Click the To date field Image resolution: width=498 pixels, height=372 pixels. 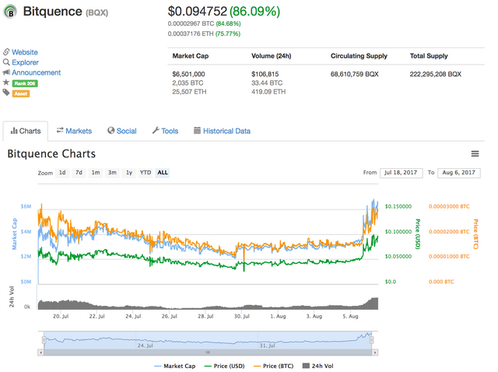click(459, 173)
